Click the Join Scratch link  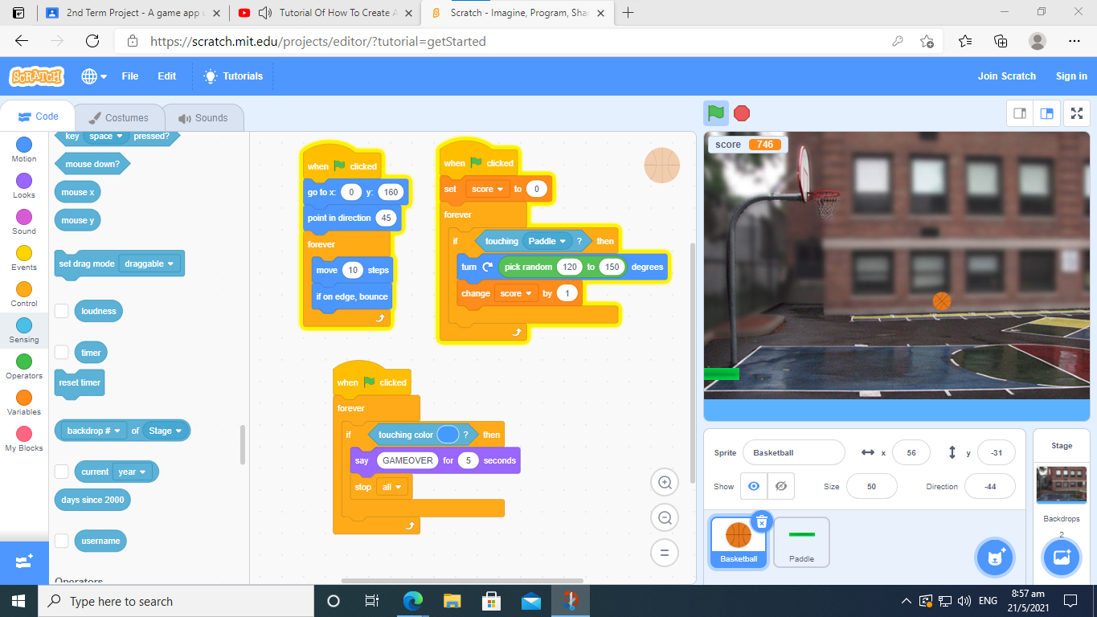pyautogui.click(x=1006, y=76)
